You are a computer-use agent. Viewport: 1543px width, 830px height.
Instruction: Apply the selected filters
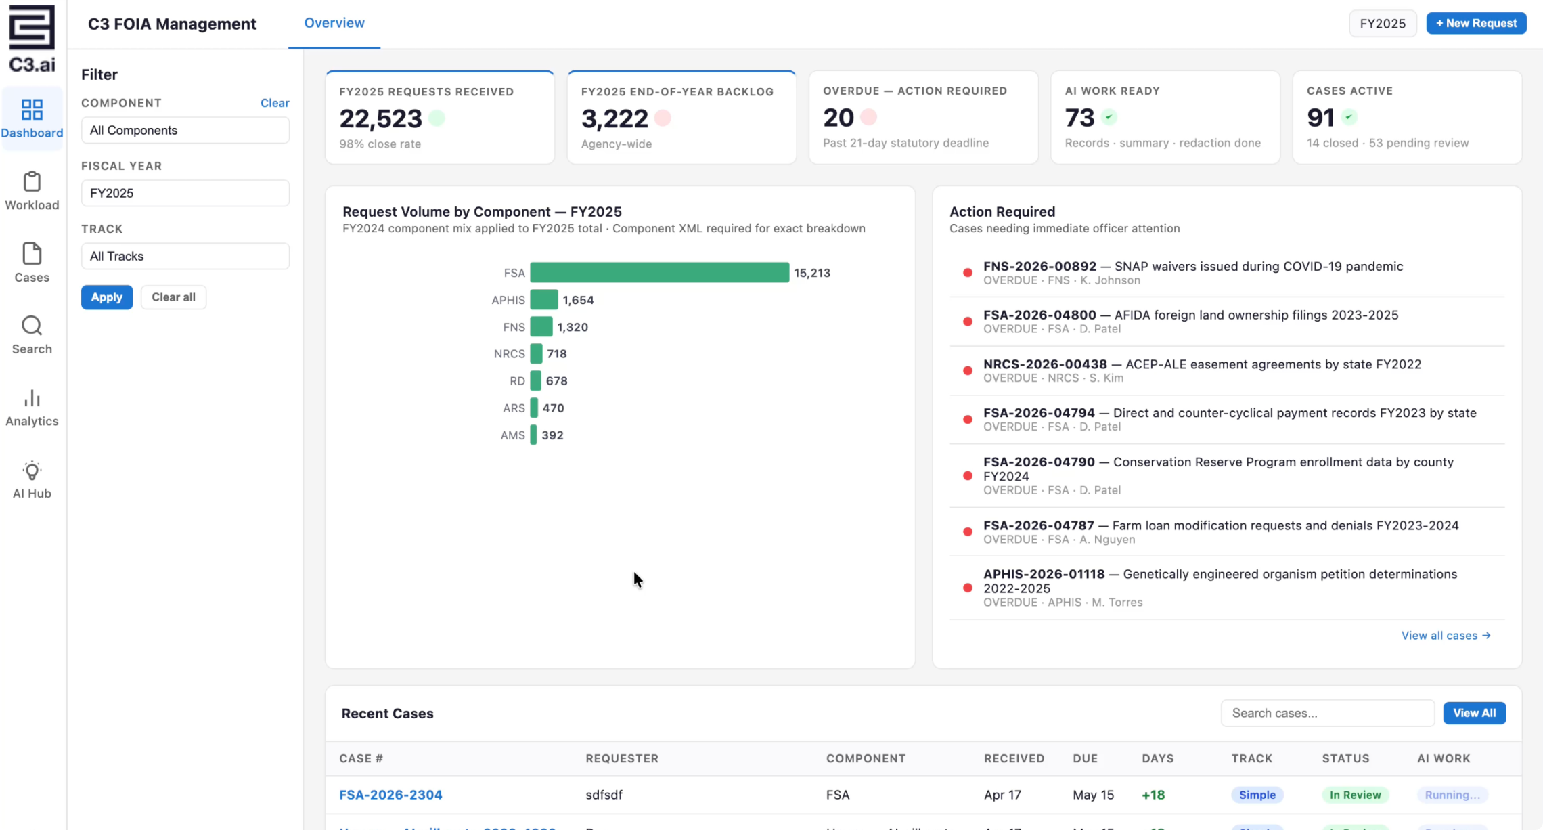107,297
